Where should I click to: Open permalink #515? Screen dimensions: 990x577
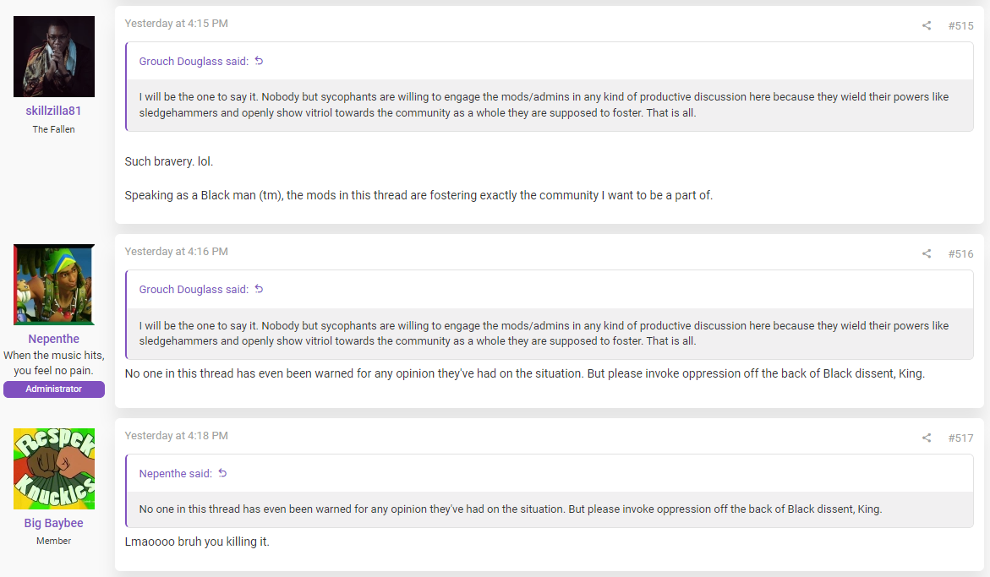(x=960, y=26)
